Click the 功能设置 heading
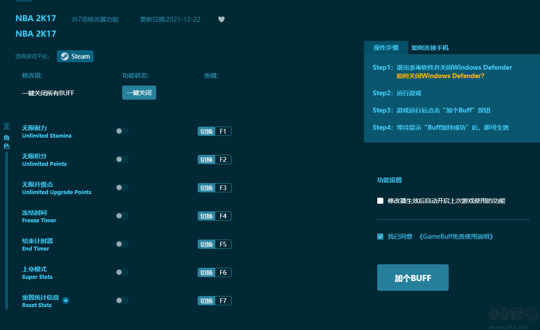This screenshot has width=540, height=330. 390,180
